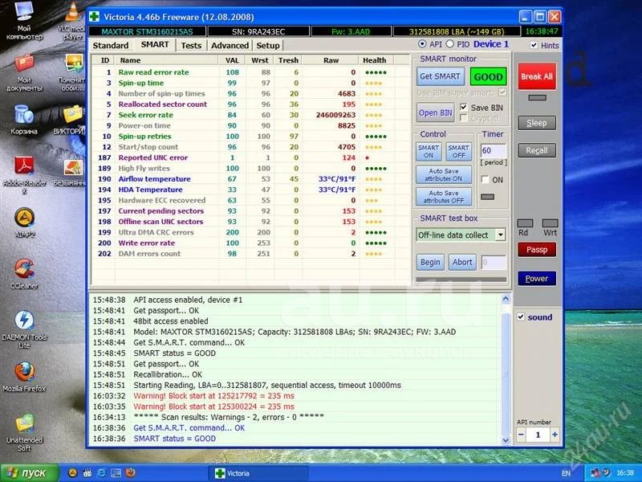This screenshot has height=482, width=642.
Task: Click the blue Power button
Action: pos(537,279)
